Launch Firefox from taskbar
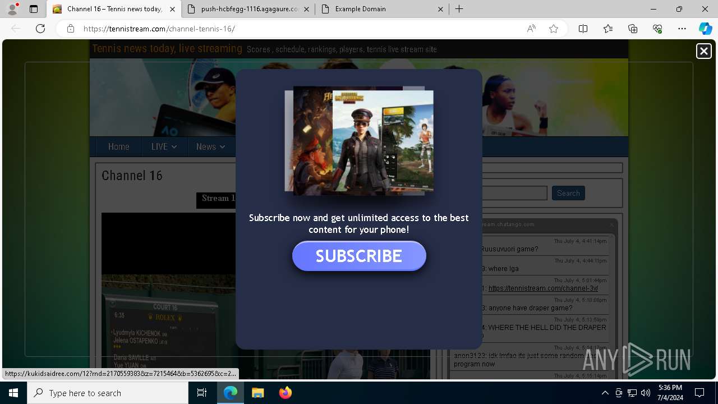 coord(285,393)
